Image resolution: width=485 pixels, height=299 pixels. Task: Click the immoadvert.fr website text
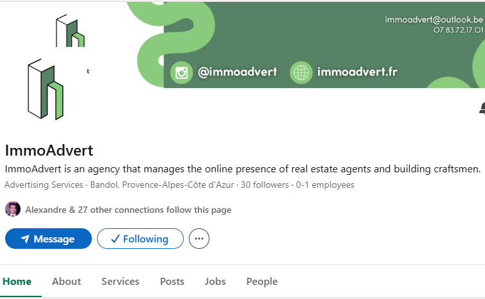(x=358, y=72)
